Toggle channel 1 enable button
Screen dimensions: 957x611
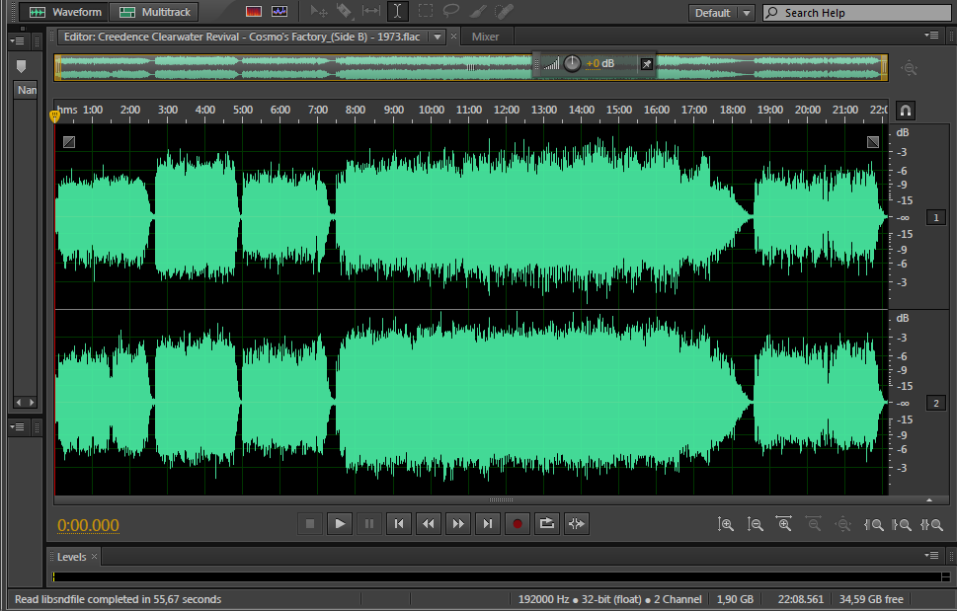tap(936, 218)
